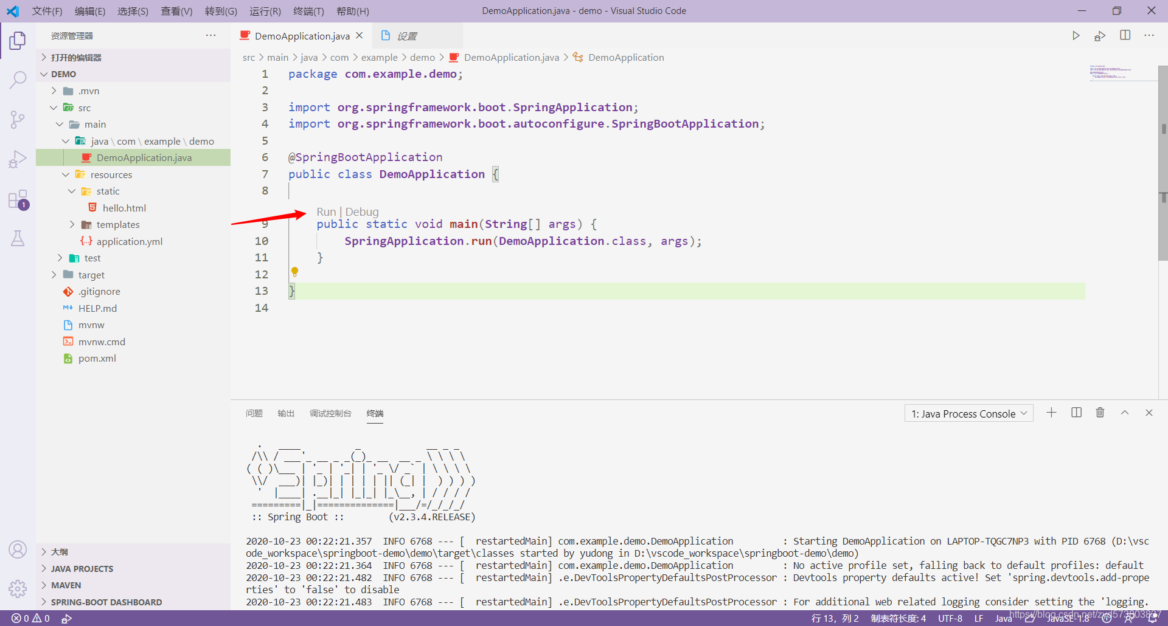Click 行 13, 列 2 cursor position in status bar
1168x626 pixels.
click(835, 618)
